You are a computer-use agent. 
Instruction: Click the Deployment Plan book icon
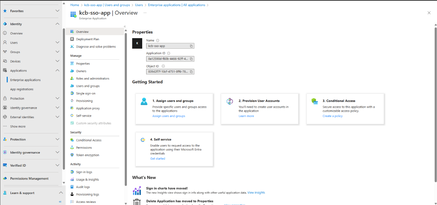tap(72, 39)
